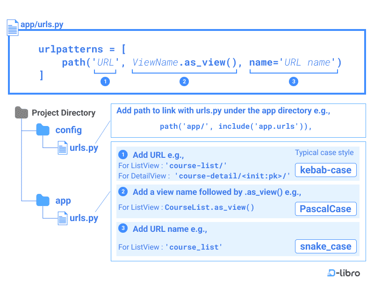Viewport: 374px width, 281px height.
Task: Click the snake_case button
Action: [325, 246]
